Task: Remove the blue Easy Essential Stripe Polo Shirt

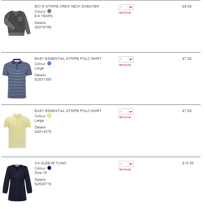Action: pos(125,65)
